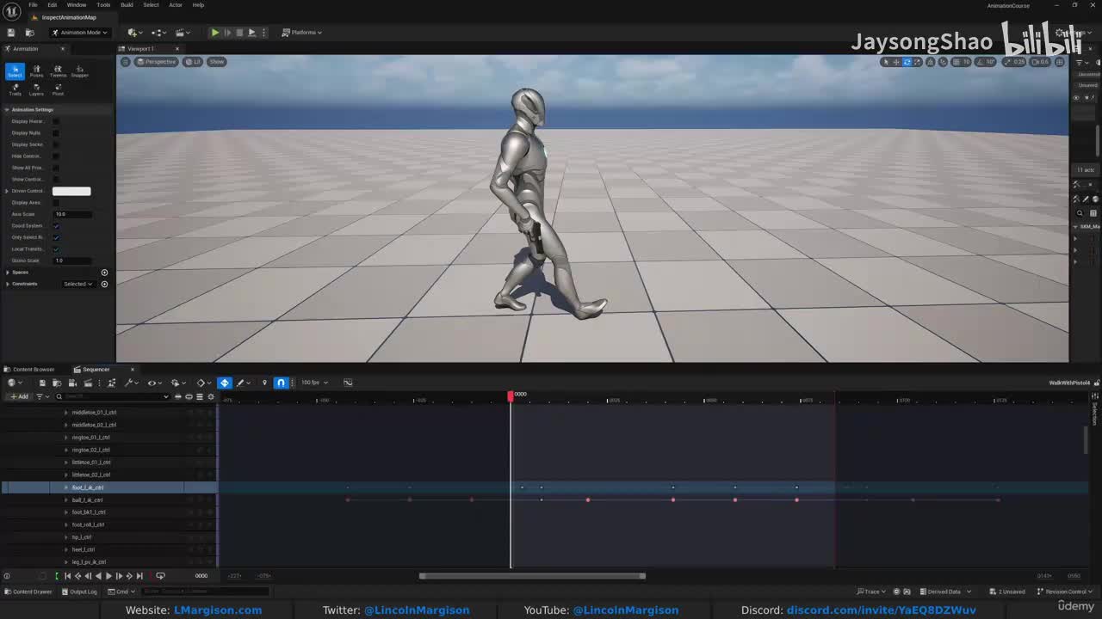Select the Poses tool in Animation panel
Screen dimensions: 1102x619
(x=36, y=70)
